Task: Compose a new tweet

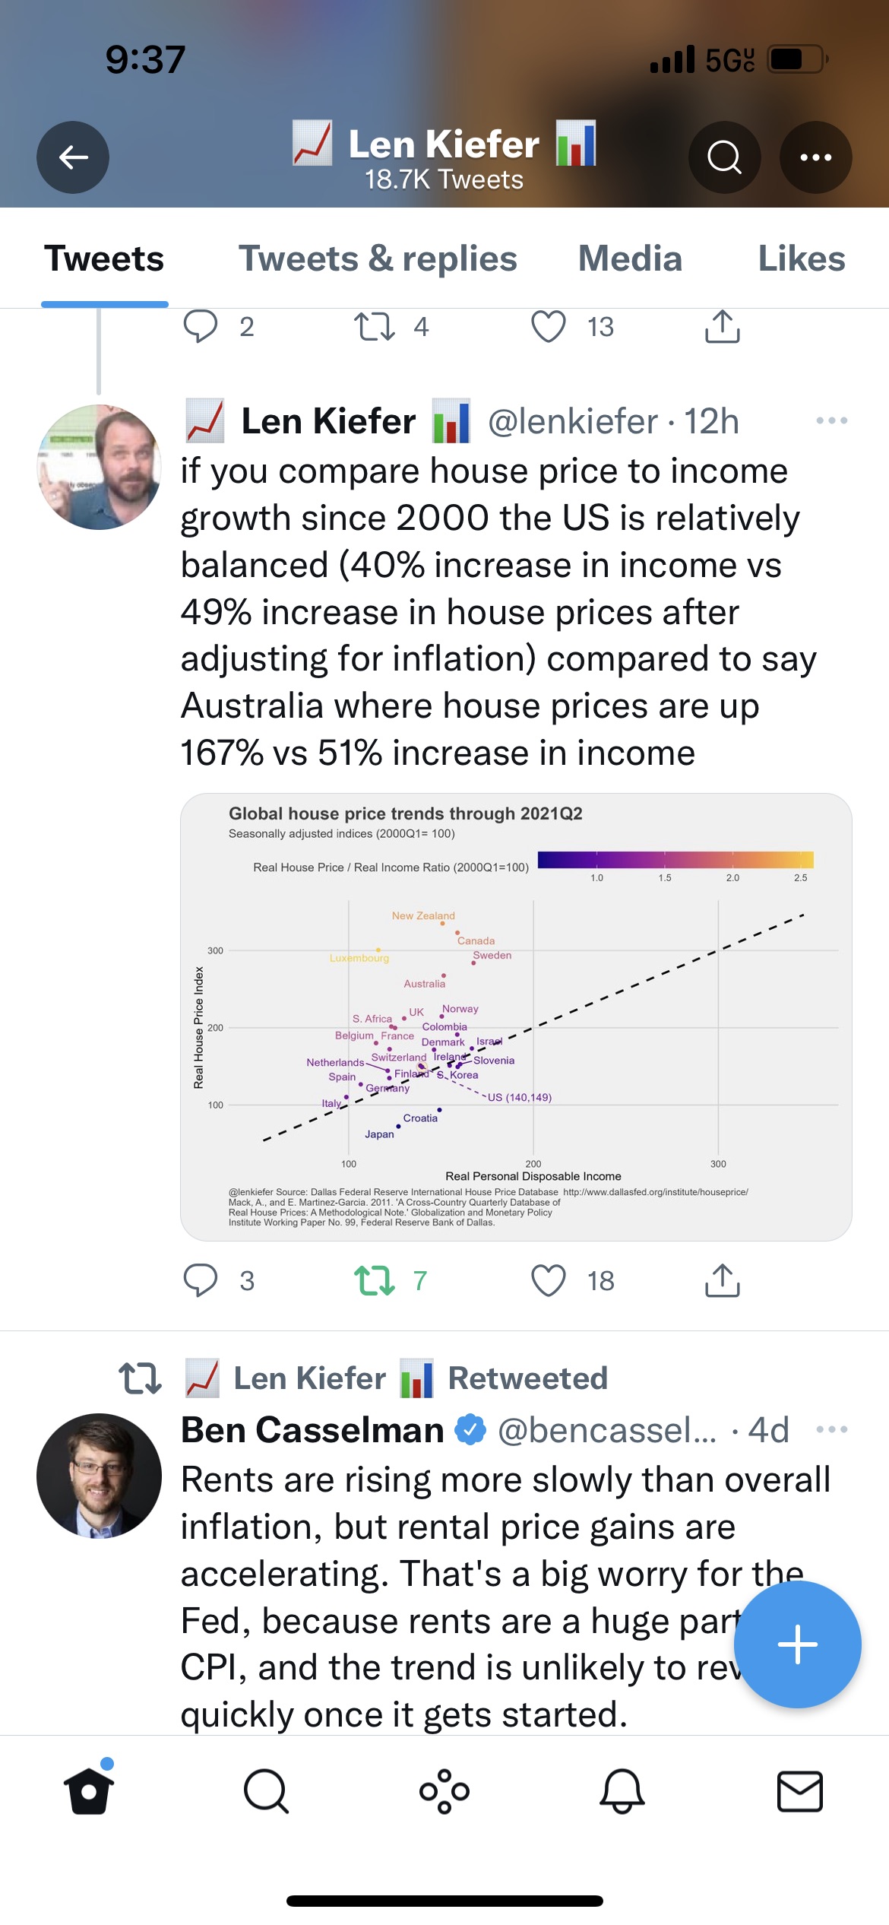Action: tap(797, 1644)
